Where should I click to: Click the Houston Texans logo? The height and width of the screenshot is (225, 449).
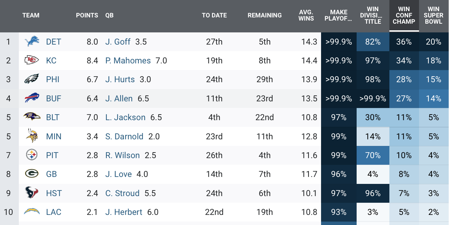coord(32,193)
